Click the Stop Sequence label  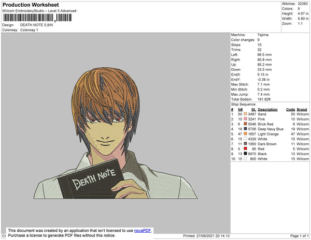click(244, 104)
